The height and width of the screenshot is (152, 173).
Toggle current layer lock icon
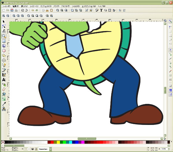pos(36,149)
